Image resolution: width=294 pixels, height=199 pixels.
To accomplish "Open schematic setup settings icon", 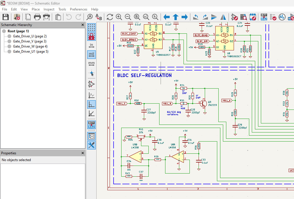I will click(x=17, y=17).
